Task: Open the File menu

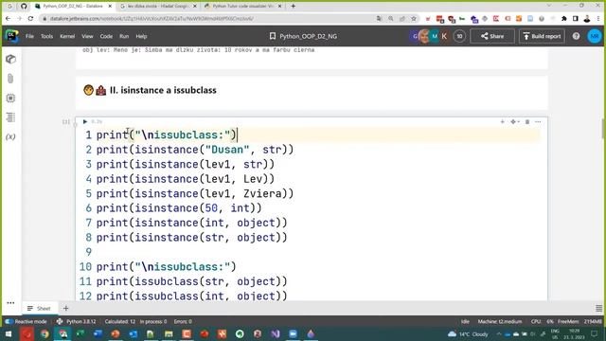Action: (x=29, y=36)
